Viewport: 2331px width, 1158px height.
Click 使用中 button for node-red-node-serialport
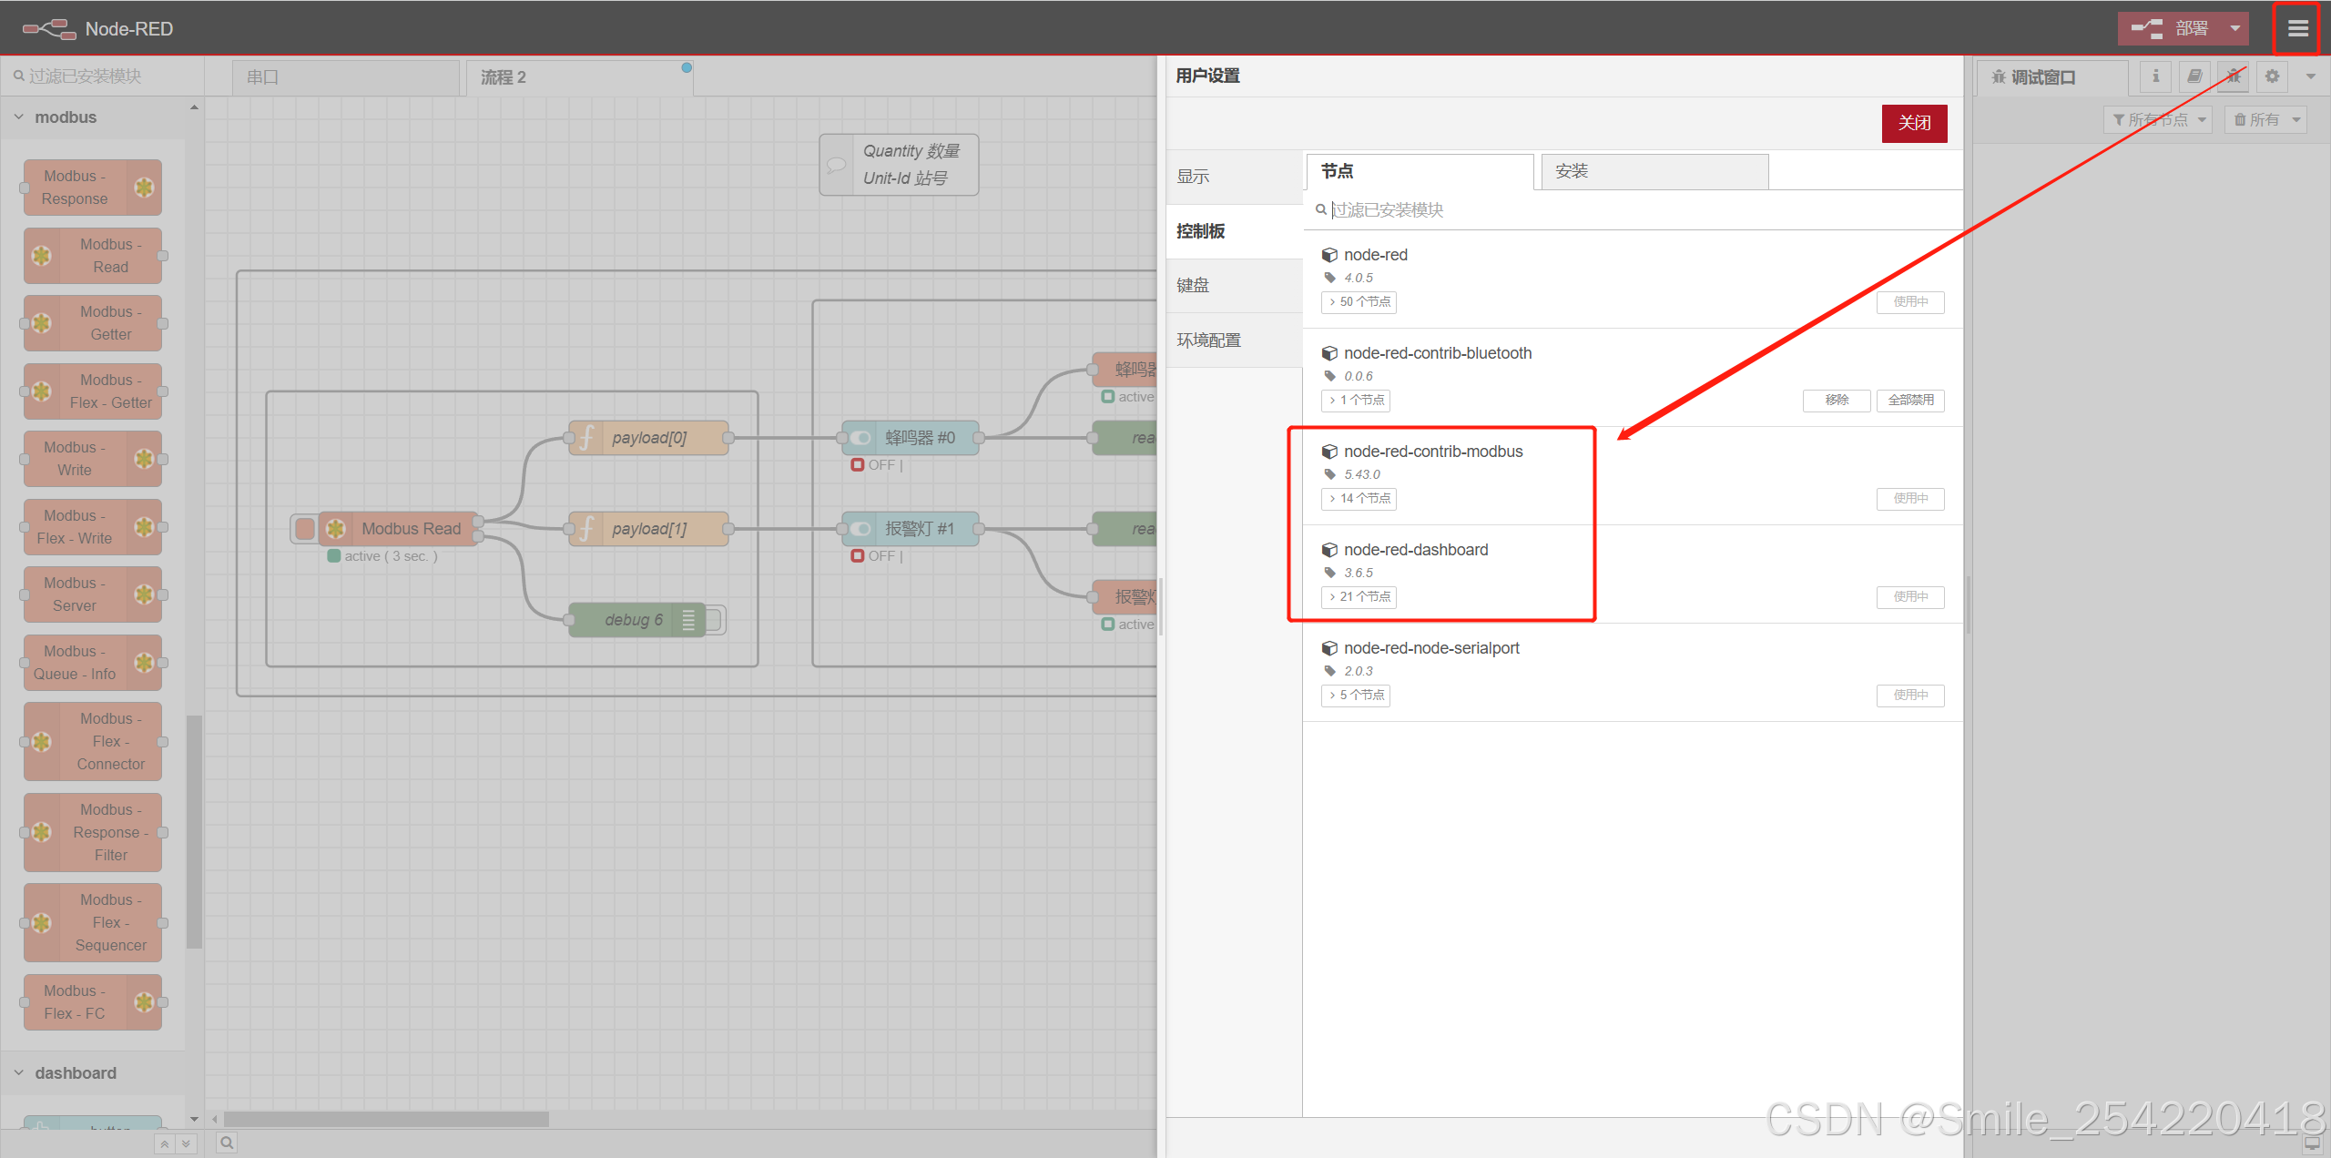1910,696
